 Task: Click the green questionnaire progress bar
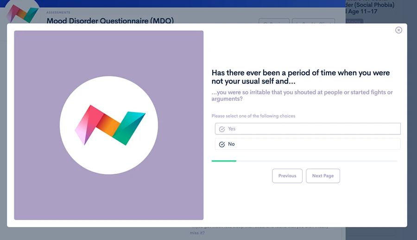point(224,161)
